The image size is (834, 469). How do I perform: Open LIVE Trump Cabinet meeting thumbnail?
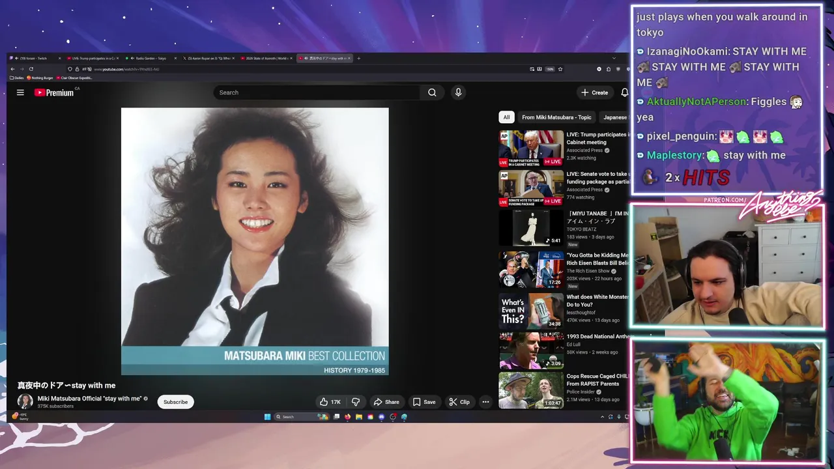tap(531, 149)
